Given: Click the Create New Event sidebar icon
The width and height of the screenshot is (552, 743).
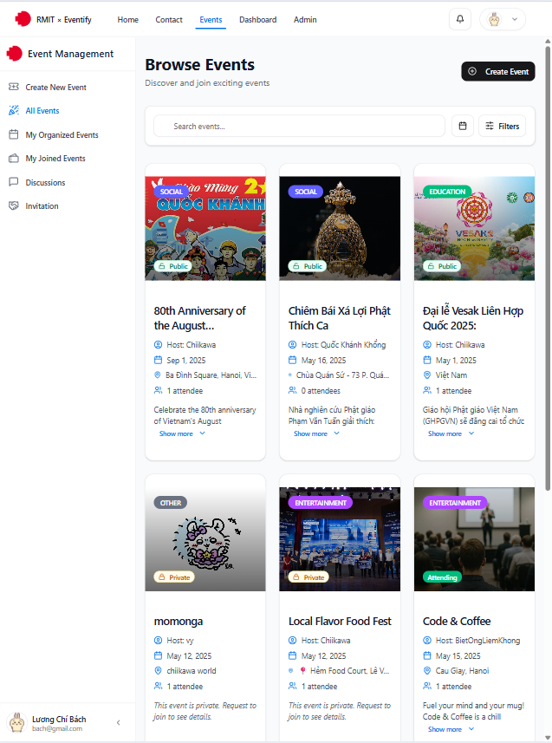Looking at the screenshot, I should tap(13, 88).
